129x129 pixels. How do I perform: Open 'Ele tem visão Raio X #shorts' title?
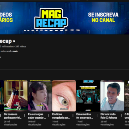pos(109,116)
